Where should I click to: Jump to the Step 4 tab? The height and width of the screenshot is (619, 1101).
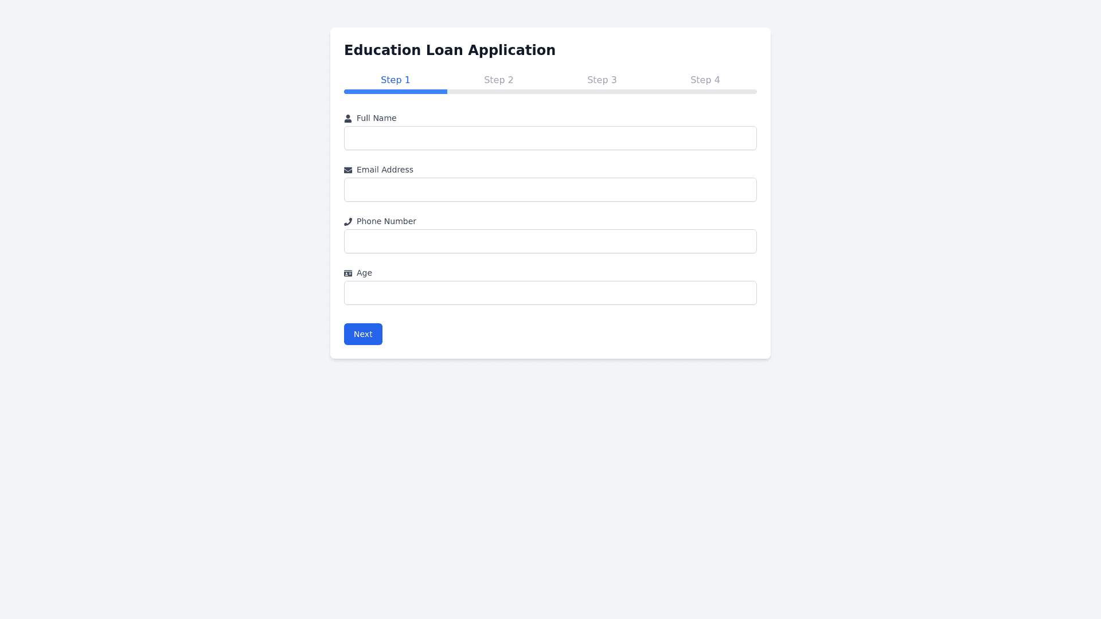705,80
